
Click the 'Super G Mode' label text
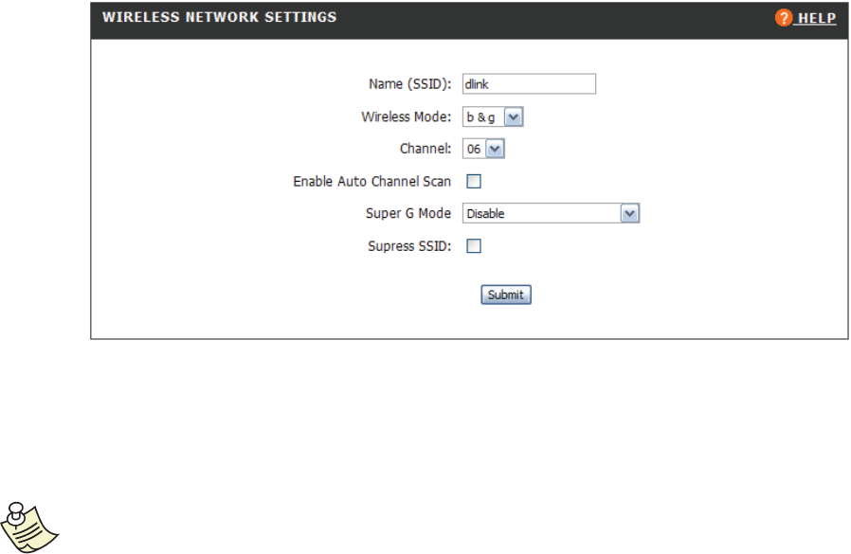[408, 214]
